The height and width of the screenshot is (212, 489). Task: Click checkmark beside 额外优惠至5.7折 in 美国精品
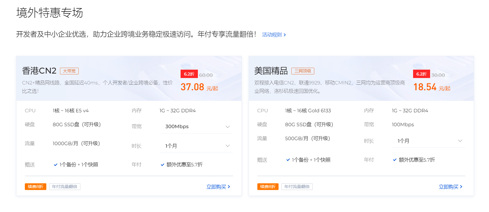[x=395, y=160]
